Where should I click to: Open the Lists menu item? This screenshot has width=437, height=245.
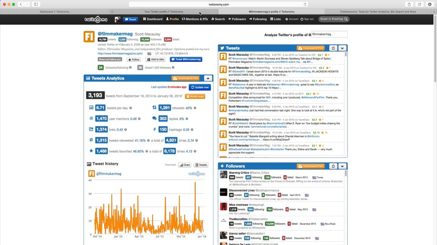click(275, 19)
